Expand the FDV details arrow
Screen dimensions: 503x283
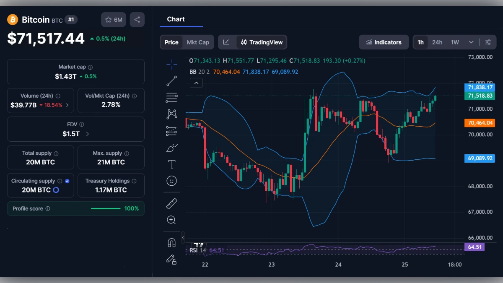point(87,132)
